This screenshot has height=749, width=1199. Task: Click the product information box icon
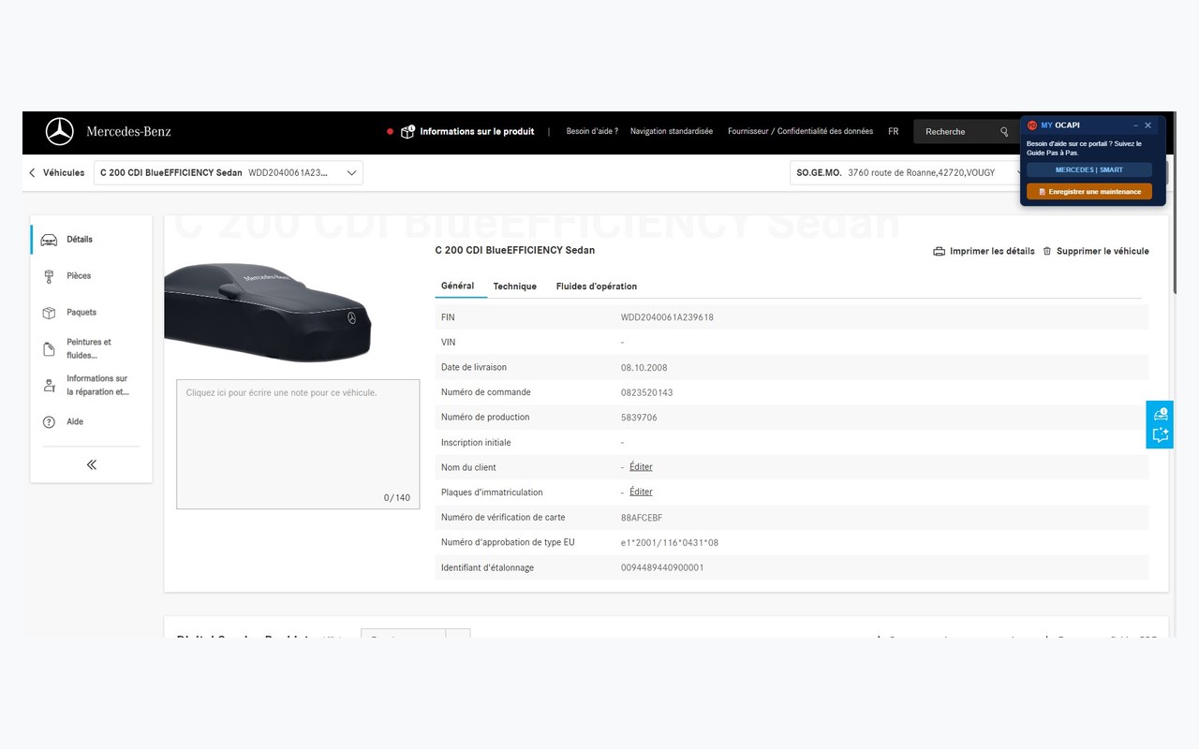[x=407, y=132]
